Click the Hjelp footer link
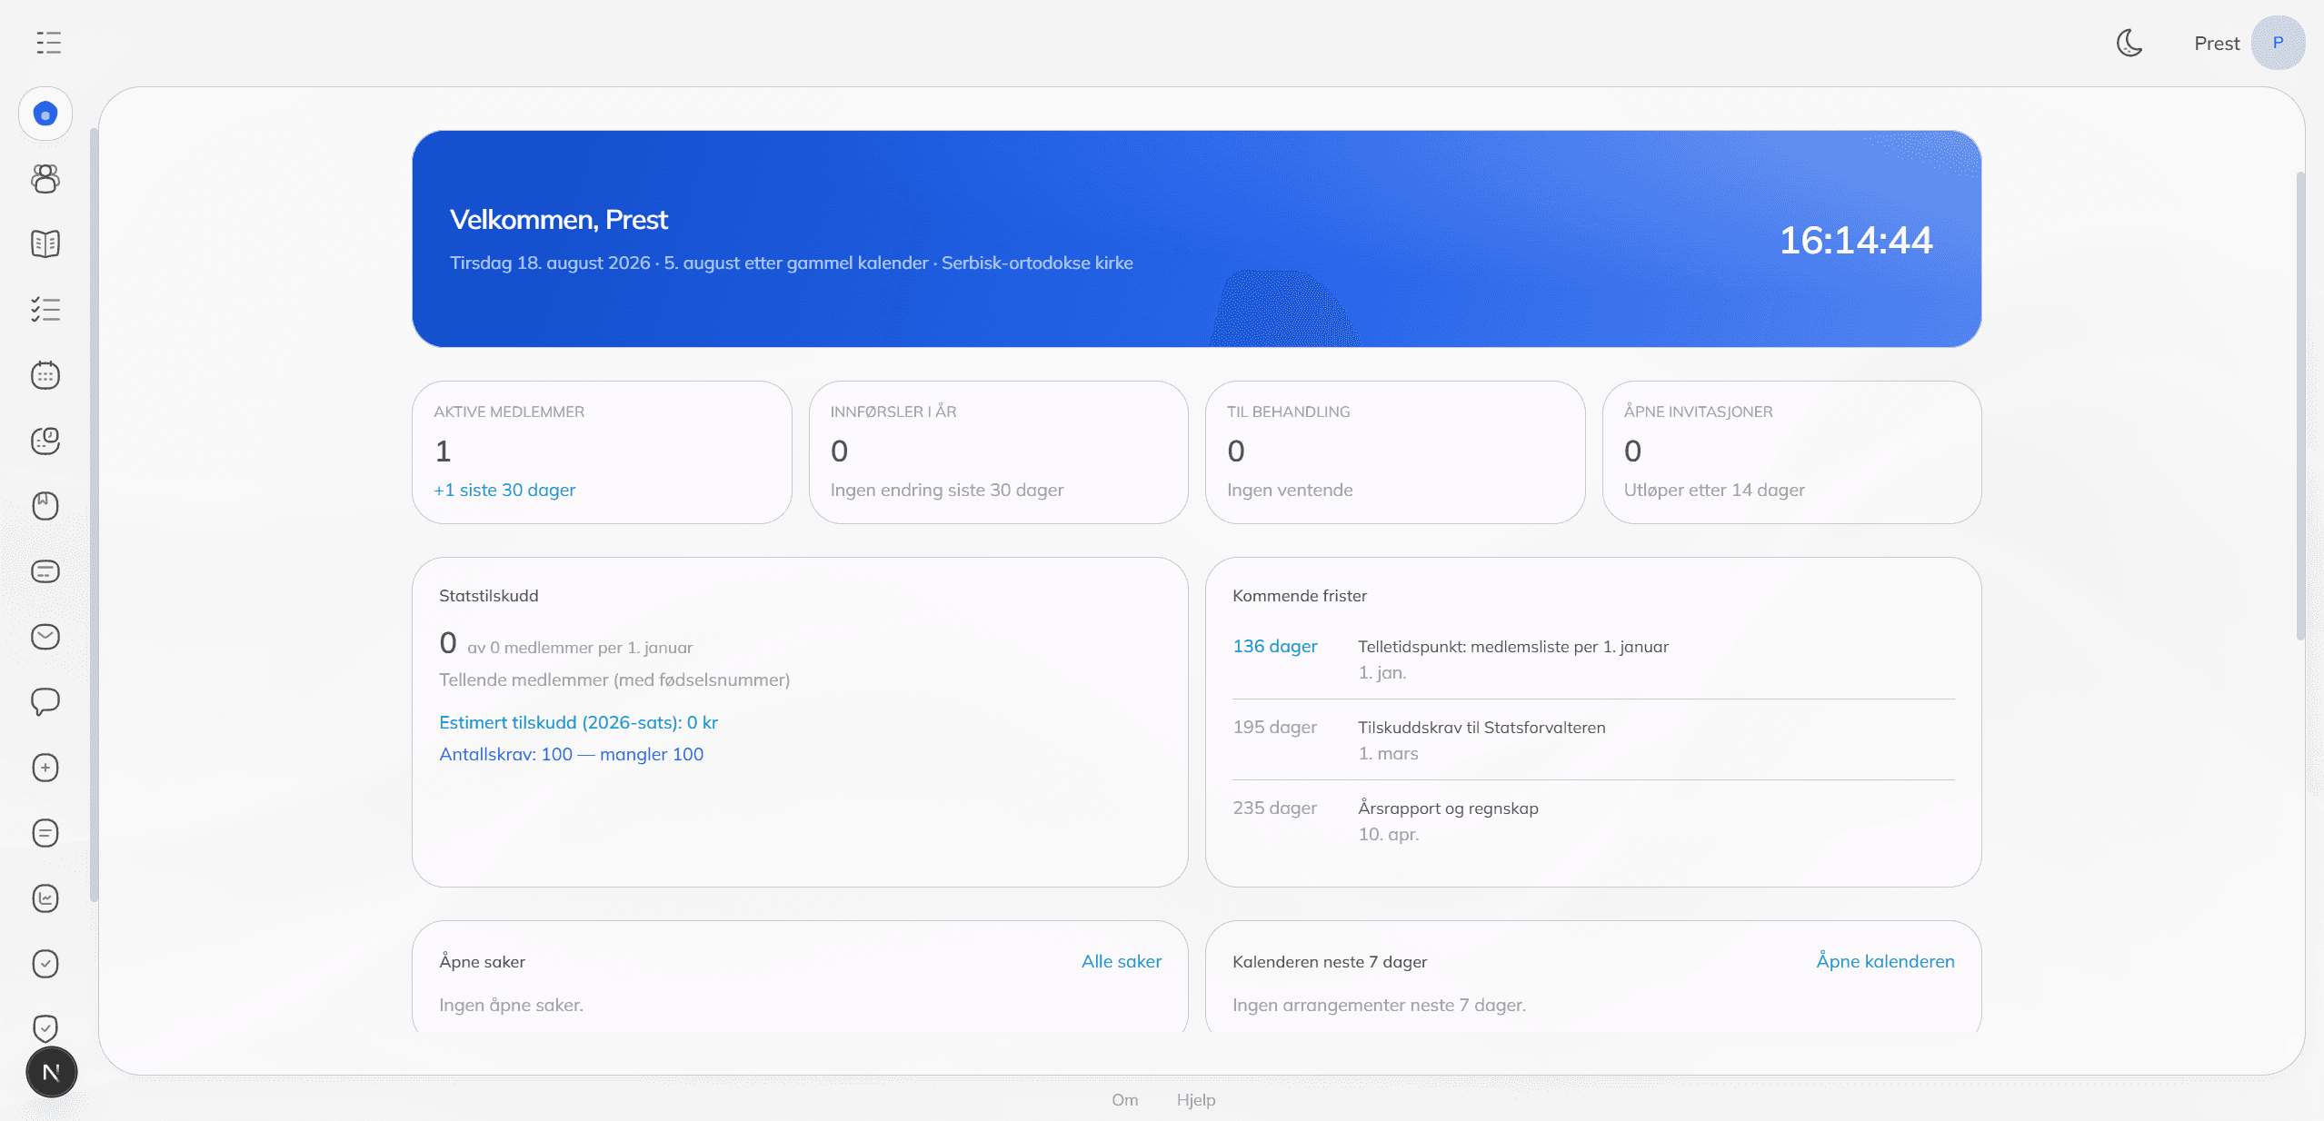 click(x=1195, y=1100)
